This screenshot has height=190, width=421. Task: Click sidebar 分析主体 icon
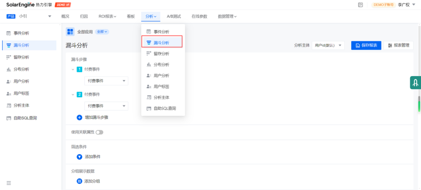click(9, 105)
